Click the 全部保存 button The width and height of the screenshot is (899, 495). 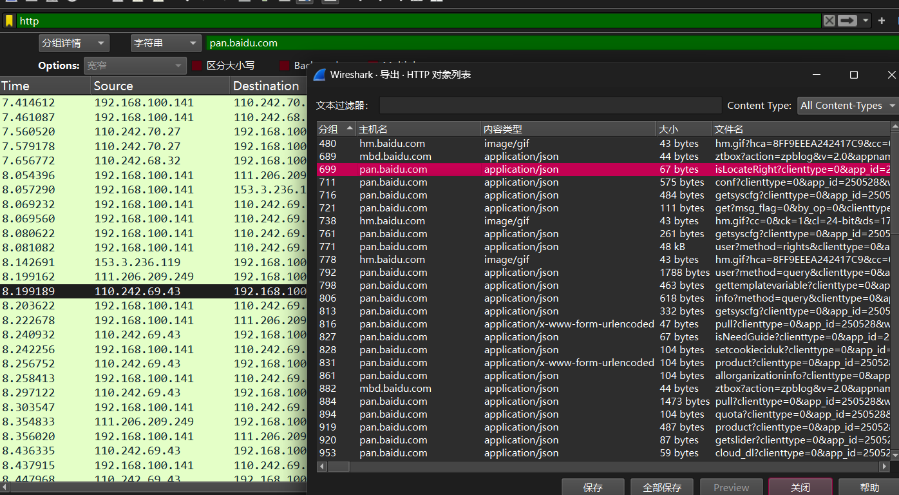[x=662, y=487]
